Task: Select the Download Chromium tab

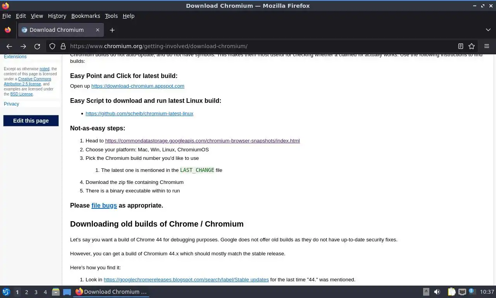Action: 61,30
